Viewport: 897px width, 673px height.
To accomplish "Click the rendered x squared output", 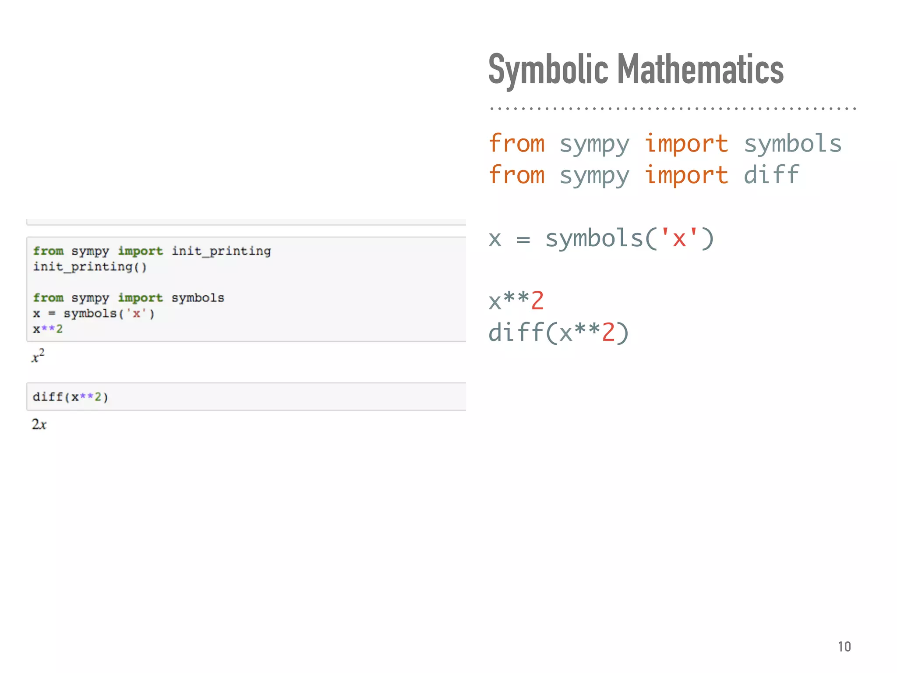I will [x=38, y=356].
